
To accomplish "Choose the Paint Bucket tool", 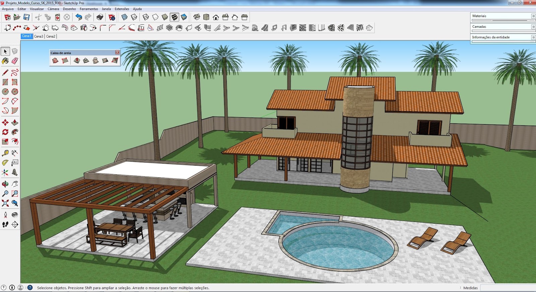I will pos(5,61).
